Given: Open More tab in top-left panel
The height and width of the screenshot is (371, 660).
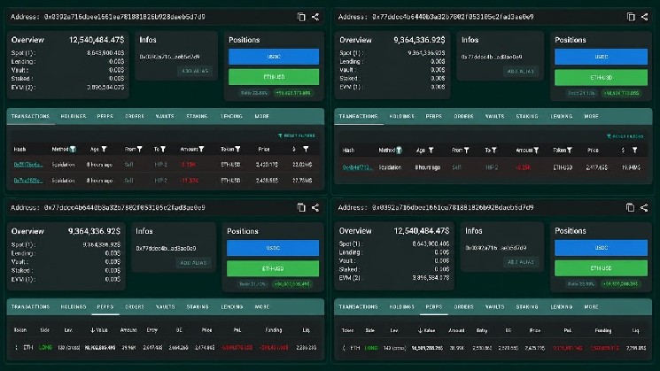Looking at the screenshot, I should (x=262, y=116).
